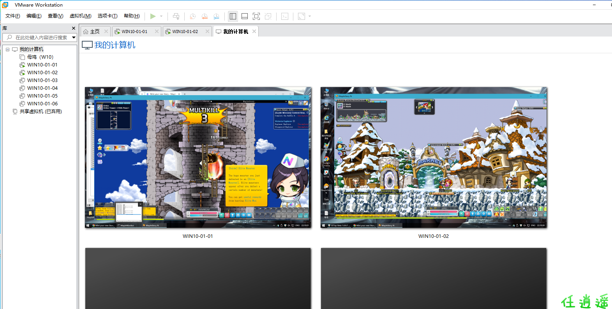Enter full screen mode from toolbar

tap(256, 16)
